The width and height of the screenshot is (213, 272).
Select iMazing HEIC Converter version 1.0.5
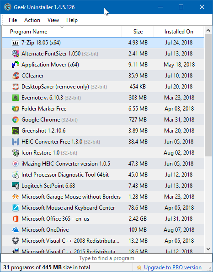pos(66,164)
